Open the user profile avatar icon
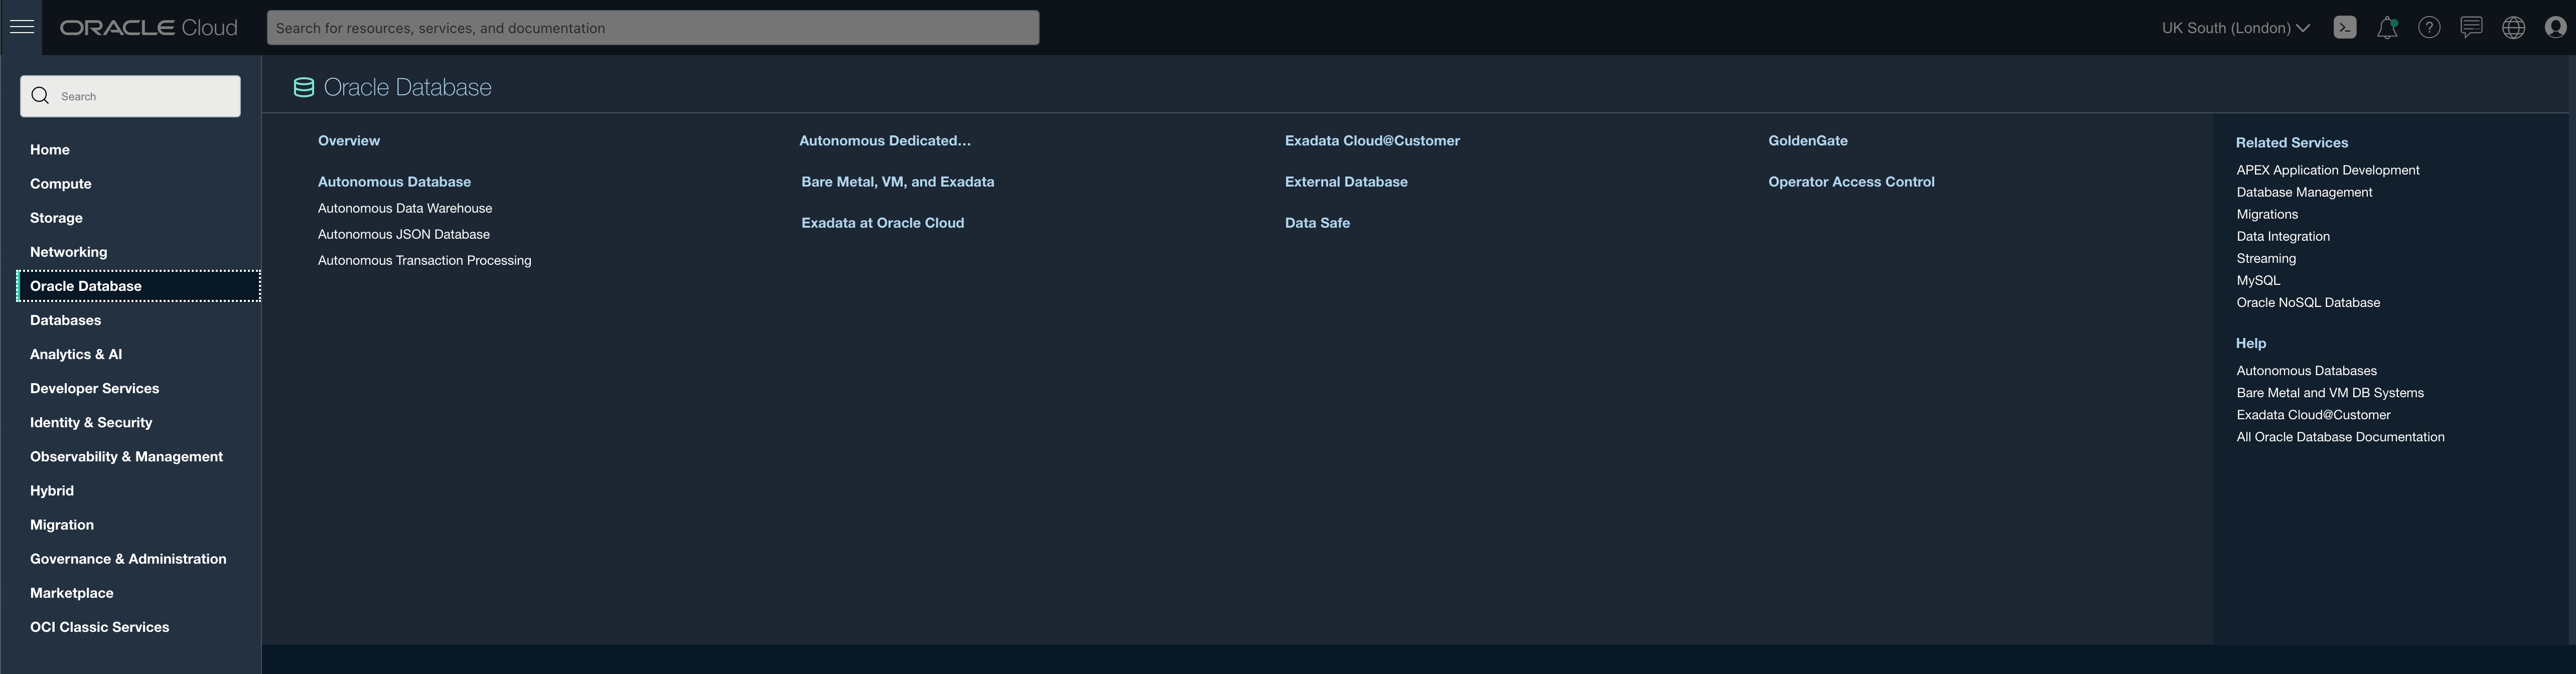This screenshot has height=674, width=2576. coord(2555,28)
